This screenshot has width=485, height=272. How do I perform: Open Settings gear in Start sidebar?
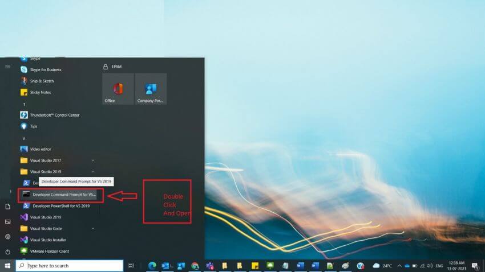tap(8, 237)
